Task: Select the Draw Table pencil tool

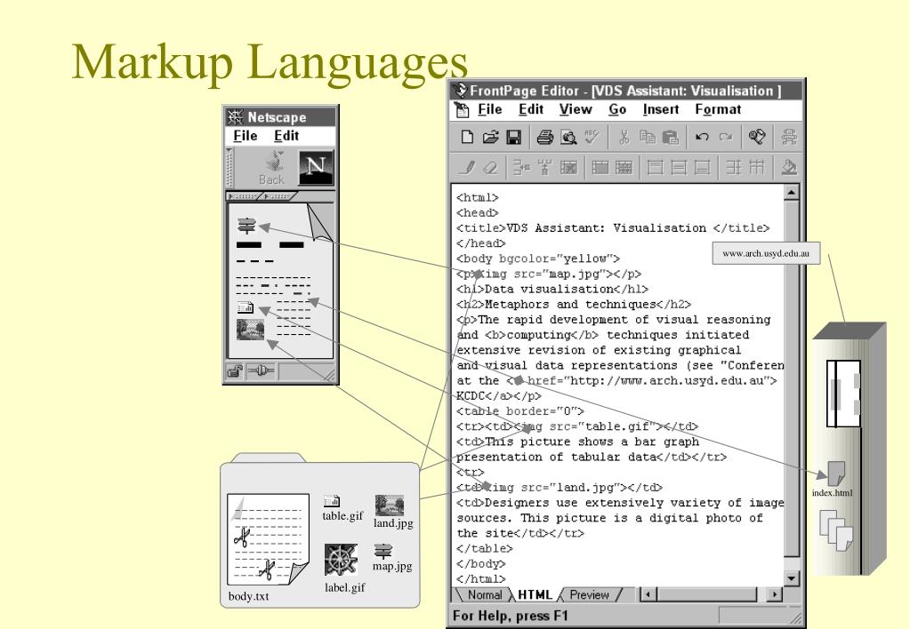Action: (467, 168)
